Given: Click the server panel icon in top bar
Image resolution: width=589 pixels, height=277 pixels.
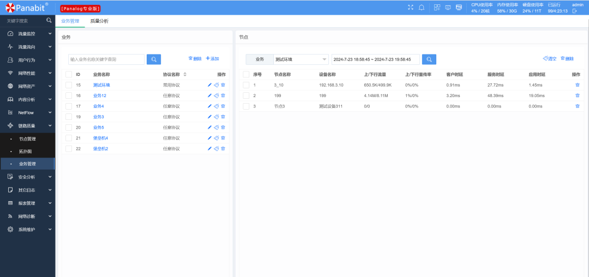Looking at the screenshot, I should pyautogui.click(x=459, y=8).
